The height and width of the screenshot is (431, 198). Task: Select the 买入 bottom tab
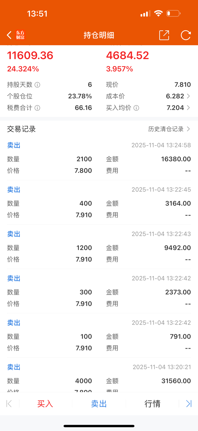(45, 404)
